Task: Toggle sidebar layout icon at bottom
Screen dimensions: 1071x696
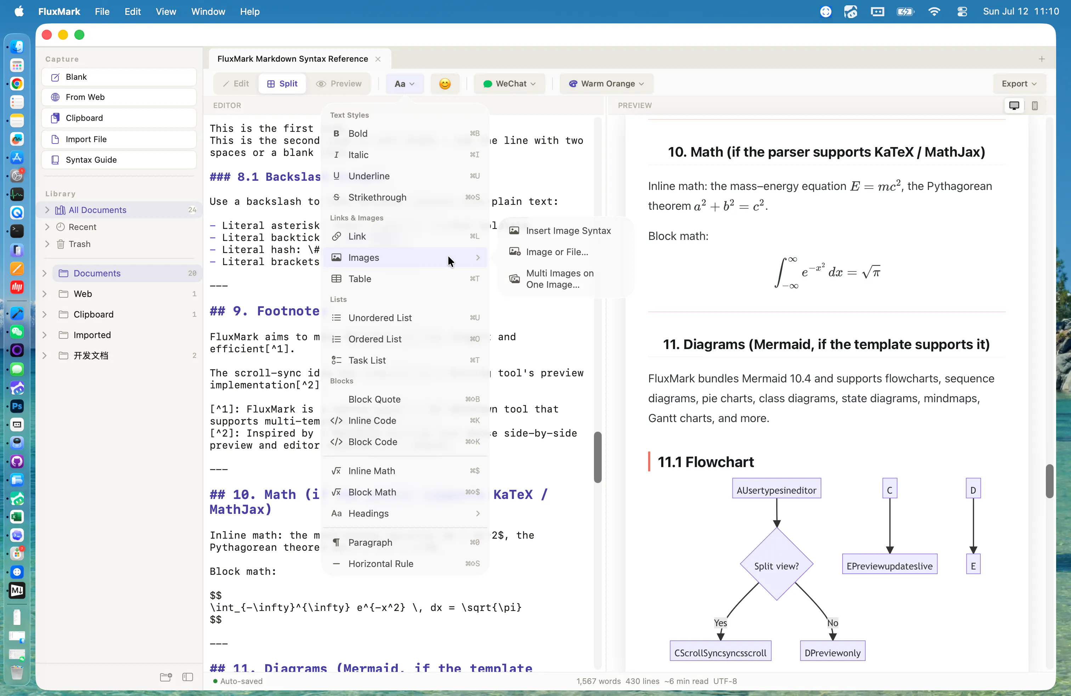Action: click(188, 677)
